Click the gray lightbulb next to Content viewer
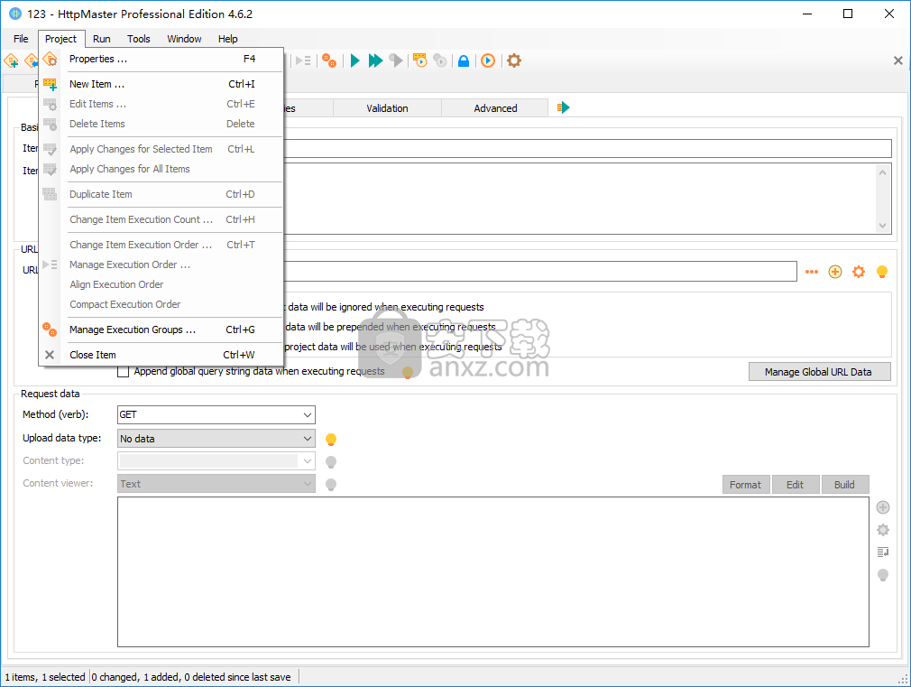Screen dimensions: 911x687 tap(331, 485)
